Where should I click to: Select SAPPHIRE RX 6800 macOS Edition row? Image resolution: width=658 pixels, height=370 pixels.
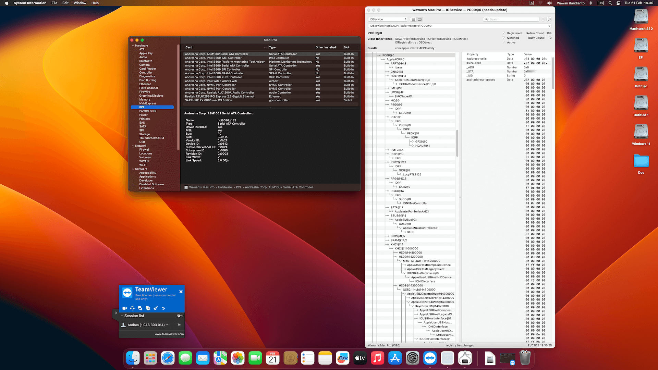pos(271,100)
